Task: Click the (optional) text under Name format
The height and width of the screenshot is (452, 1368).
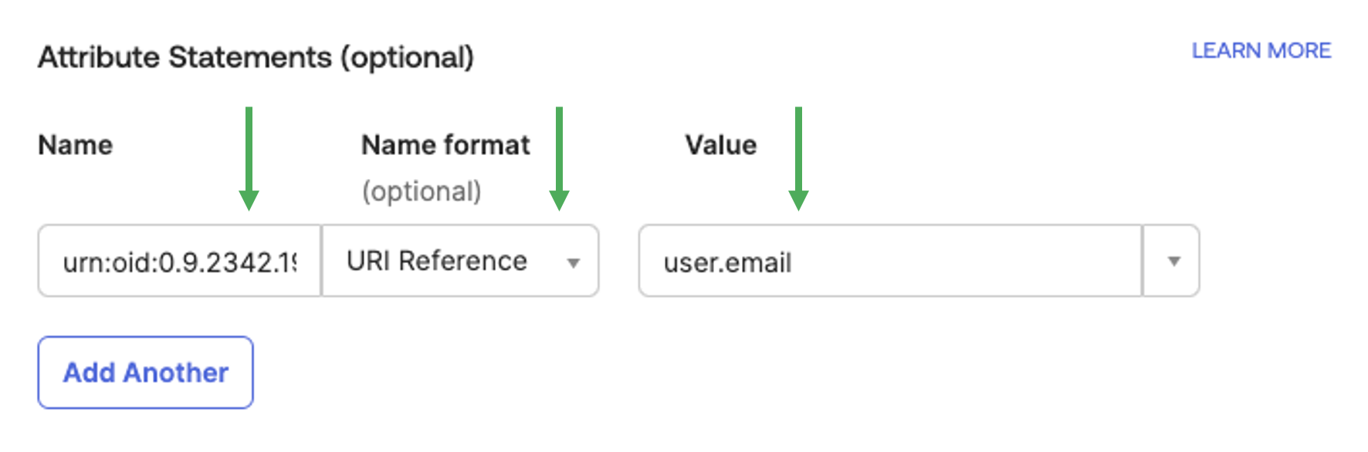Action: click(422, 191)
